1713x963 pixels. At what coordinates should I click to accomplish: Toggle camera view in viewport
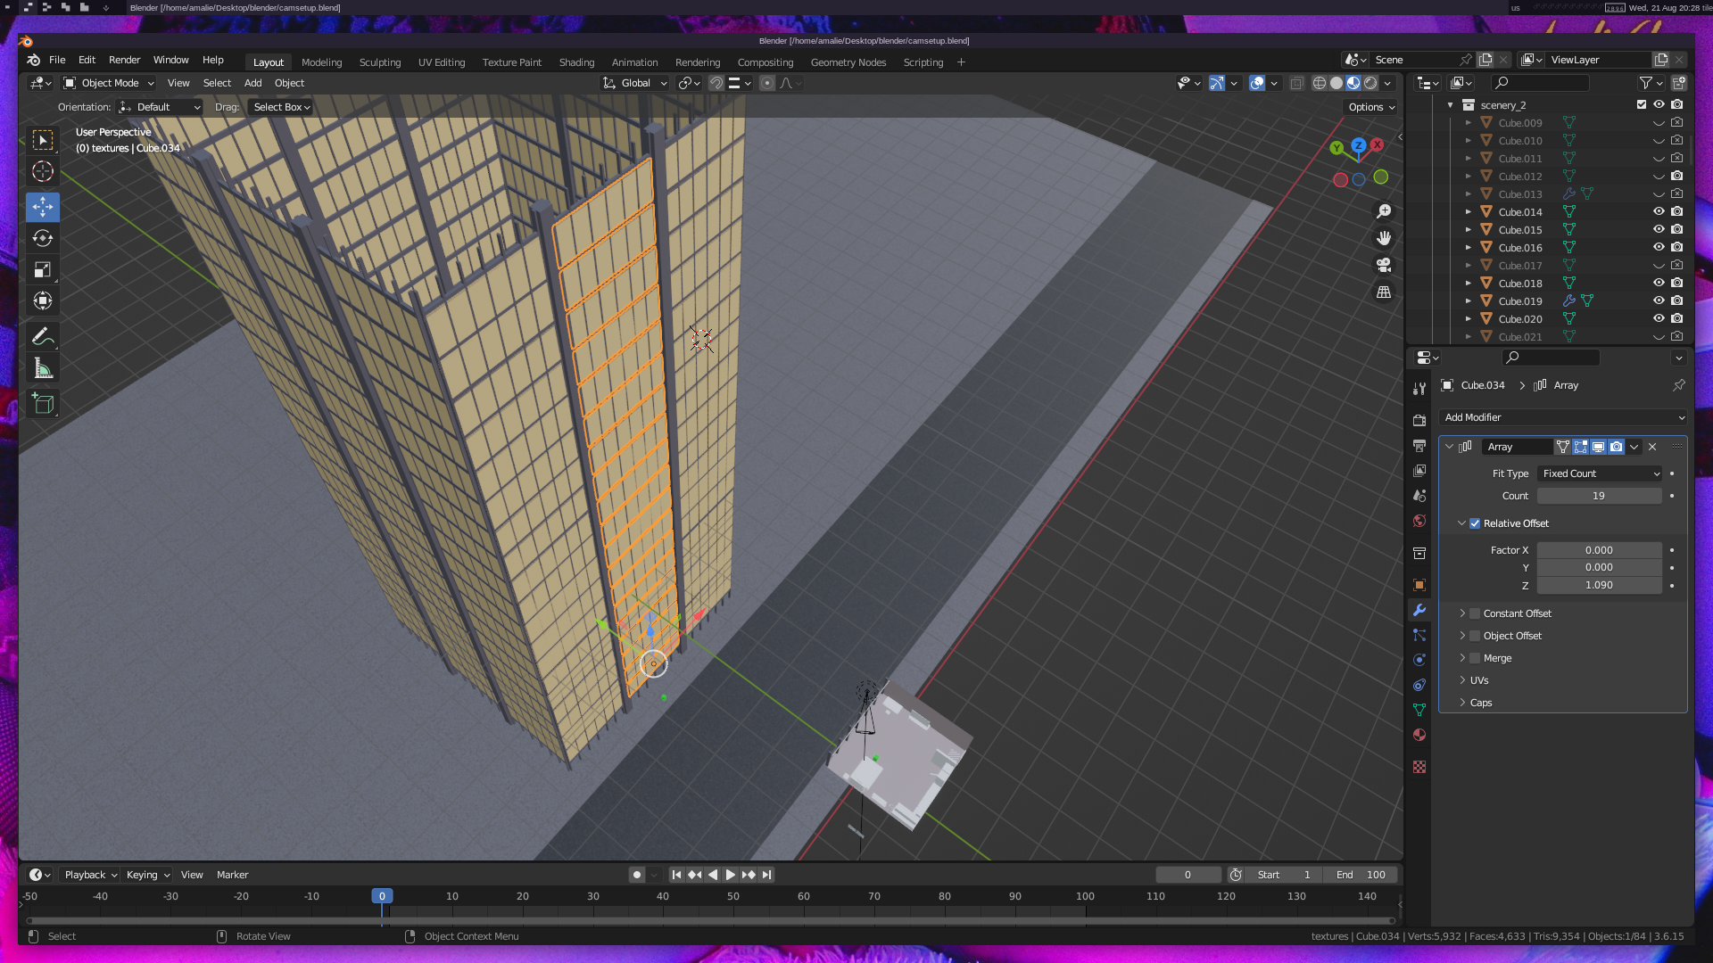click(x=1384, y=265)
